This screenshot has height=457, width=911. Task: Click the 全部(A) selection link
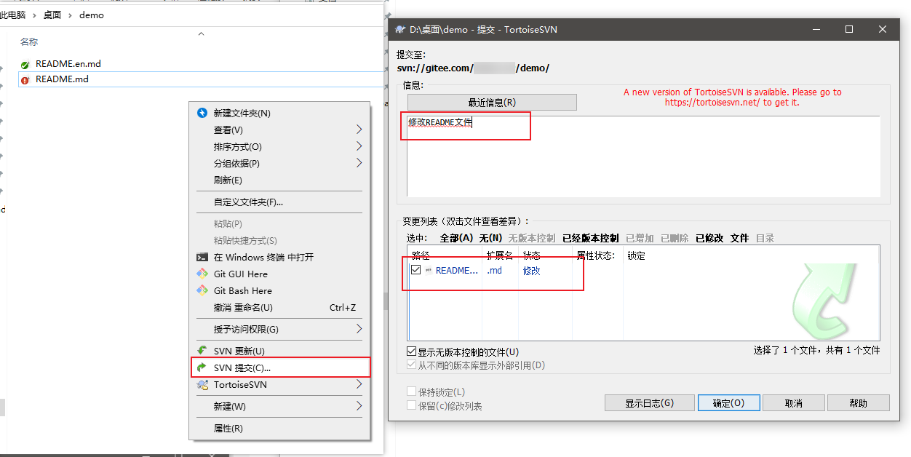457,238
